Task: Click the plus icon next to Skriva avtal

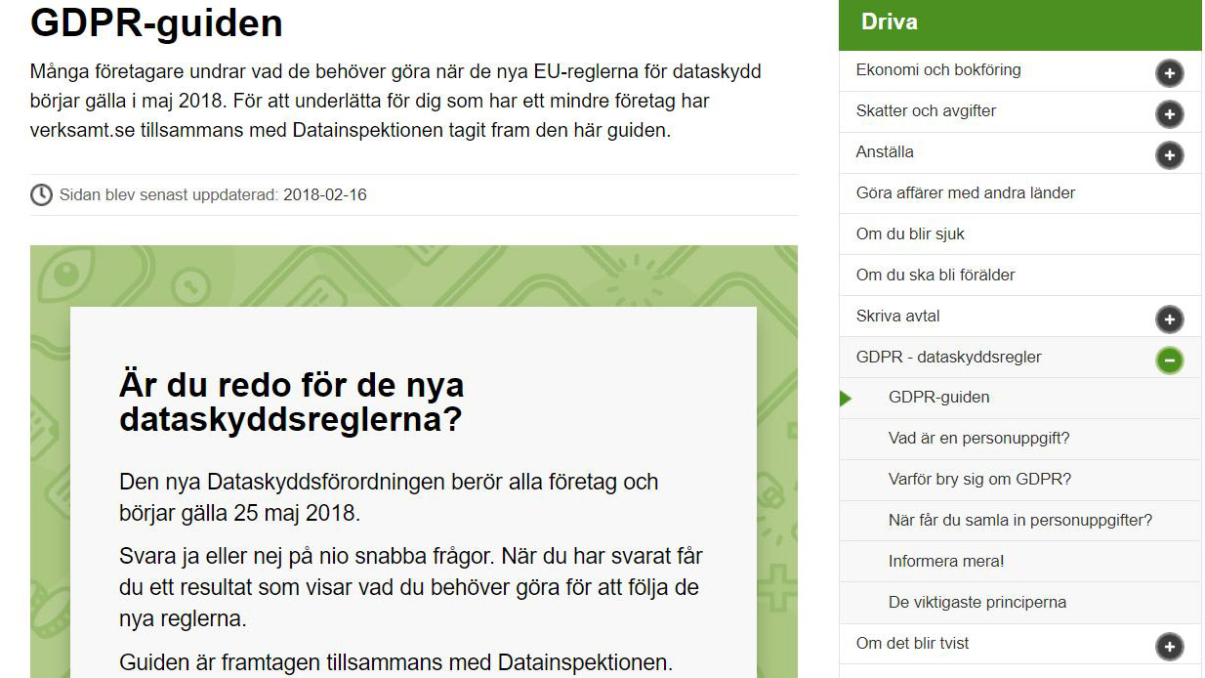Action: pyautogui.click(x=1169, y=318)
